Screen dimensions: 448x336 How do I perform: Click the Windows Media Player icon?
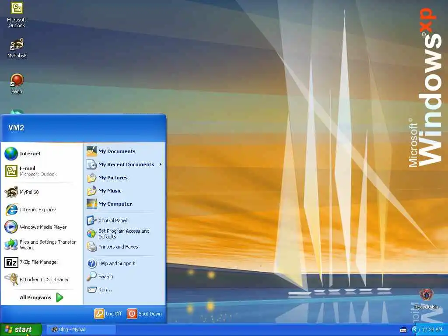point(11,227)
